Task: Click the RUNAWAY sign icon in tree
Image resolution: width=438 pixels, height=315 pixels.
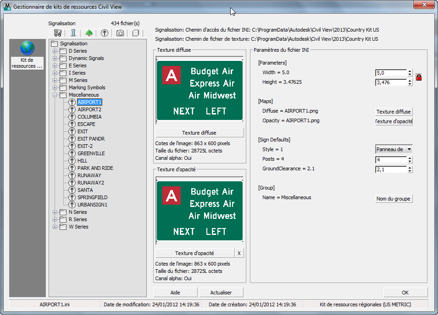Action: (x=72, y=175)
